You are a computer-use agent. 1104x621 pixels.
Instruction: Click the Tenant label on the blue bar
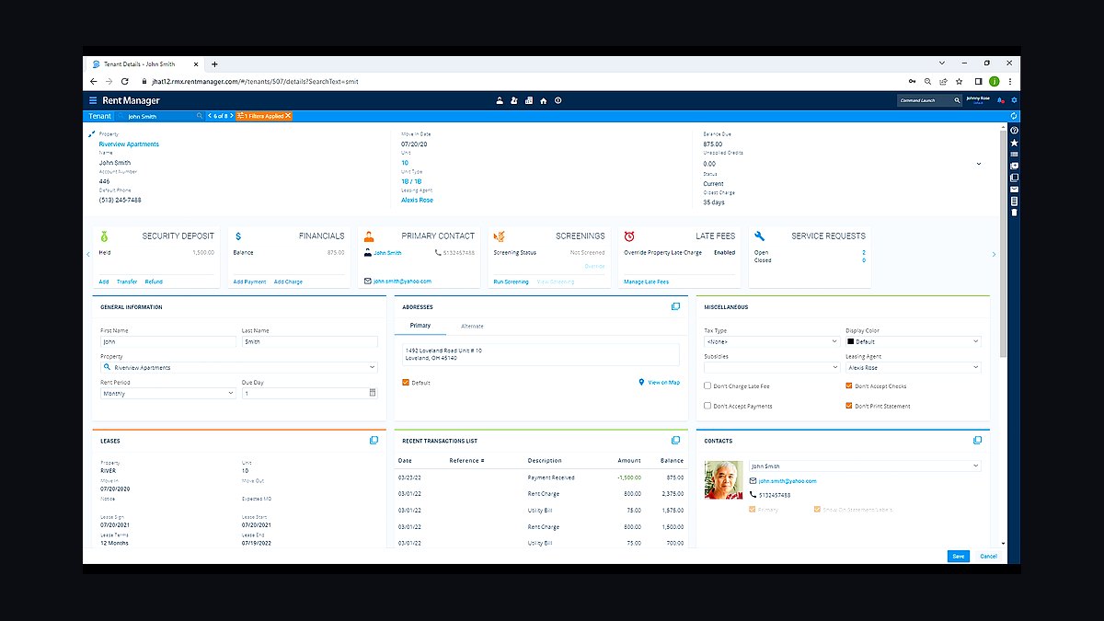tap(100, 116)
